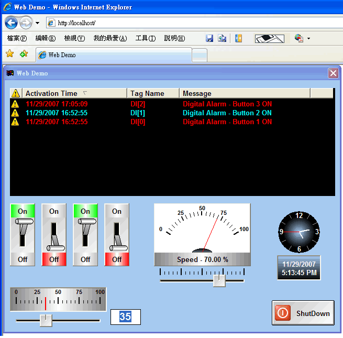
Task: Click the analog clock widget
Action: coord(299,232)
